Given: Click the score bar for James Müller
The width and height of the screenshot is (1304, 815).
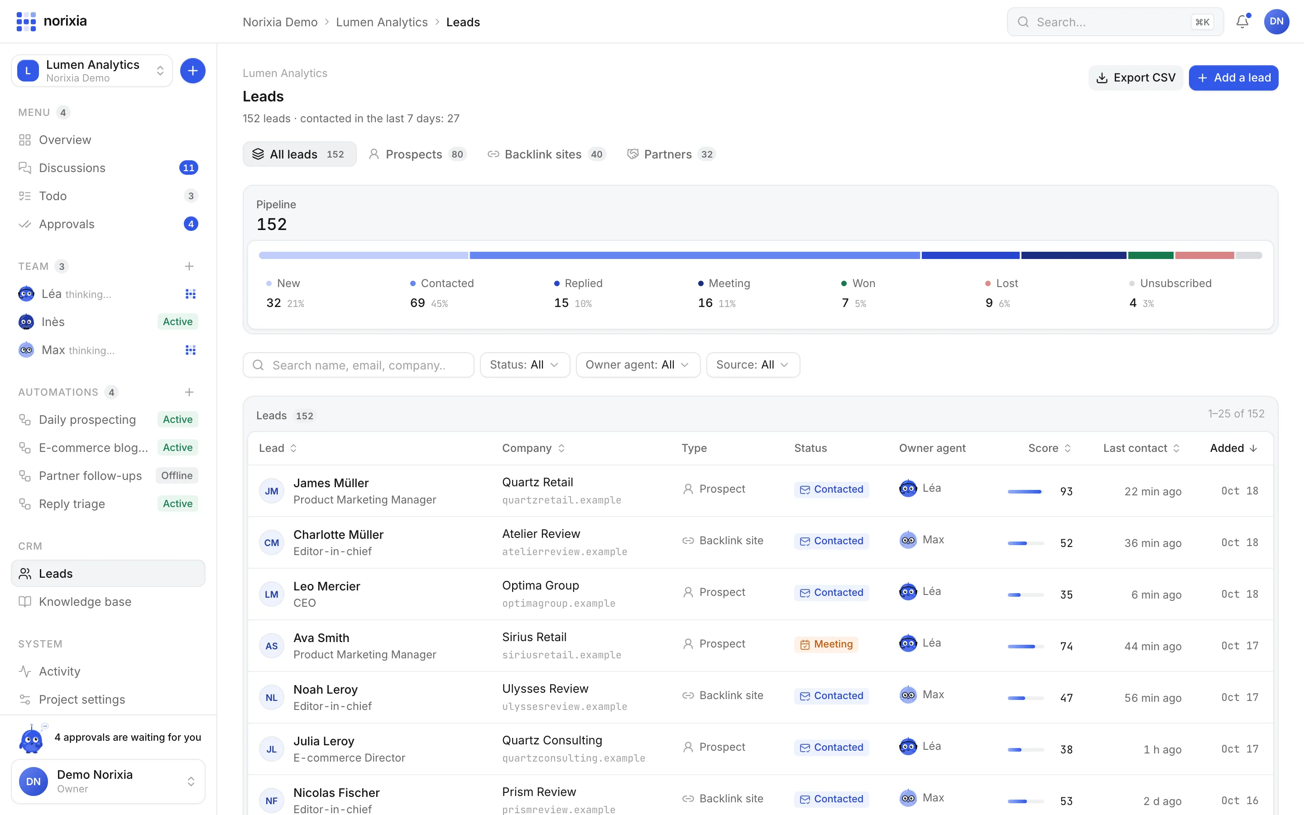Looking at the screenshot, I should coord(1026,492).
